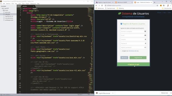Screen dimensions: 172x96
Task: Click the orange extension icon in Chrome
Action: [161, 5]
